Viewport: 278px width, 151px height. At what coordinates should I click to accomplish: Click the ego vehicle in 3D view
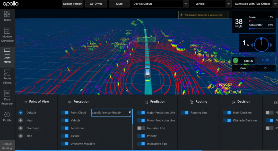click(x=147, y=72)
